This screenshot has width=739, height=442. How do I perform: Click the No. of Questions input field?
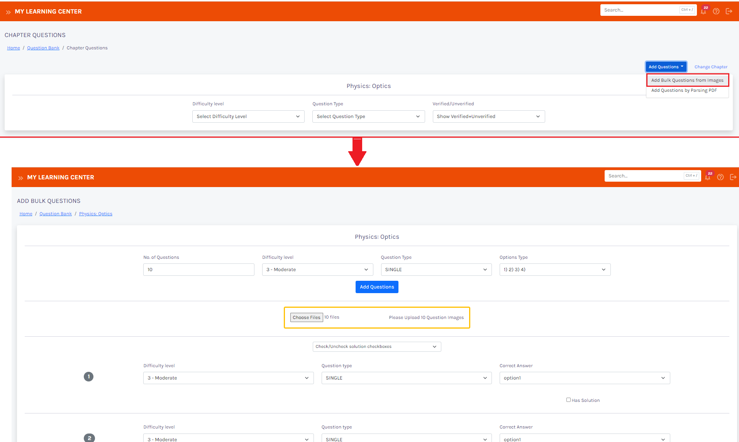pyautogui.click(x=198, y=270)
